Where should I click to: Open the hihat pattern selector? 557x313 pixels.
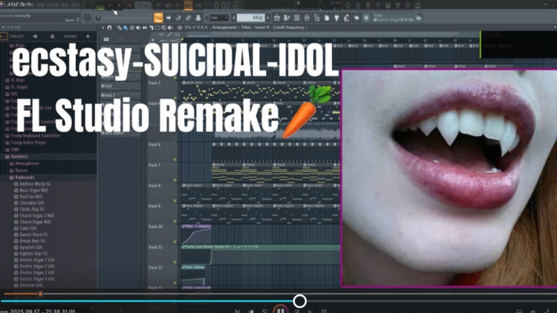point(251,18)
